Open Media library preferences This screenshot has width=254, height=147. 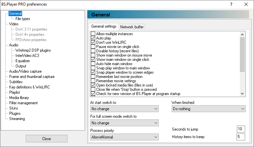tap(19, 98)
